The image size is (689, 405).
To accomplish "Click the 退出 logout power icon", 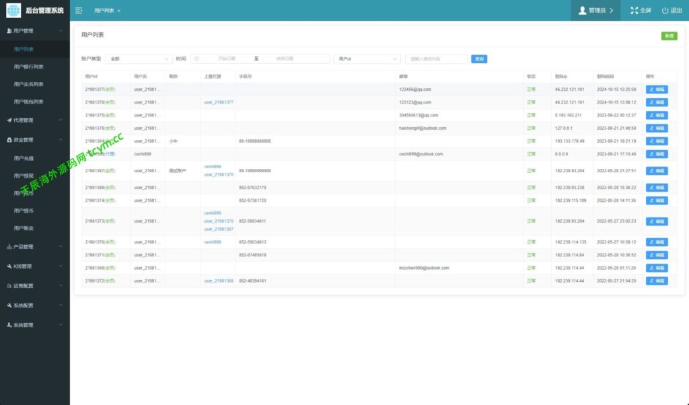I will (x=665, y=11).
